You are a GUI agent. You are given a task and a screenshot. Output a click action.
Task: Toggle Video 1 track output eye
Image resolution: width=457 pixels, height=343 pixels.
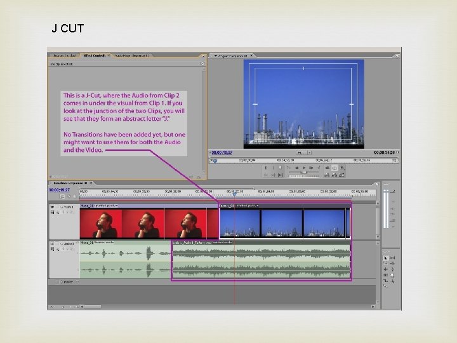click(52, 207)
